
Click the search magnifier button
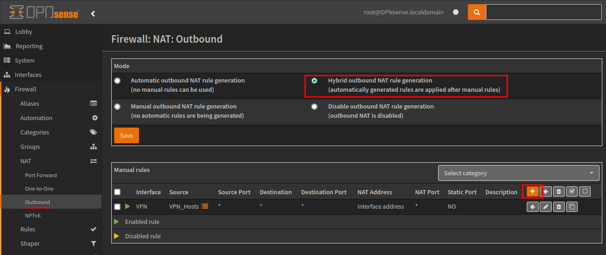(x=477, y=13)
